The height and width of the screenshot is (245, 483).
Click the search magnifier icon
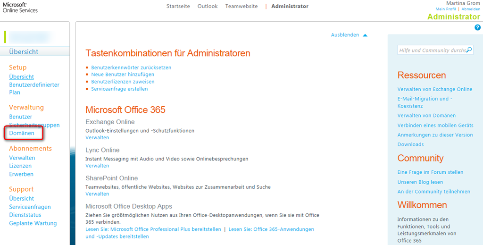[469, 50]
